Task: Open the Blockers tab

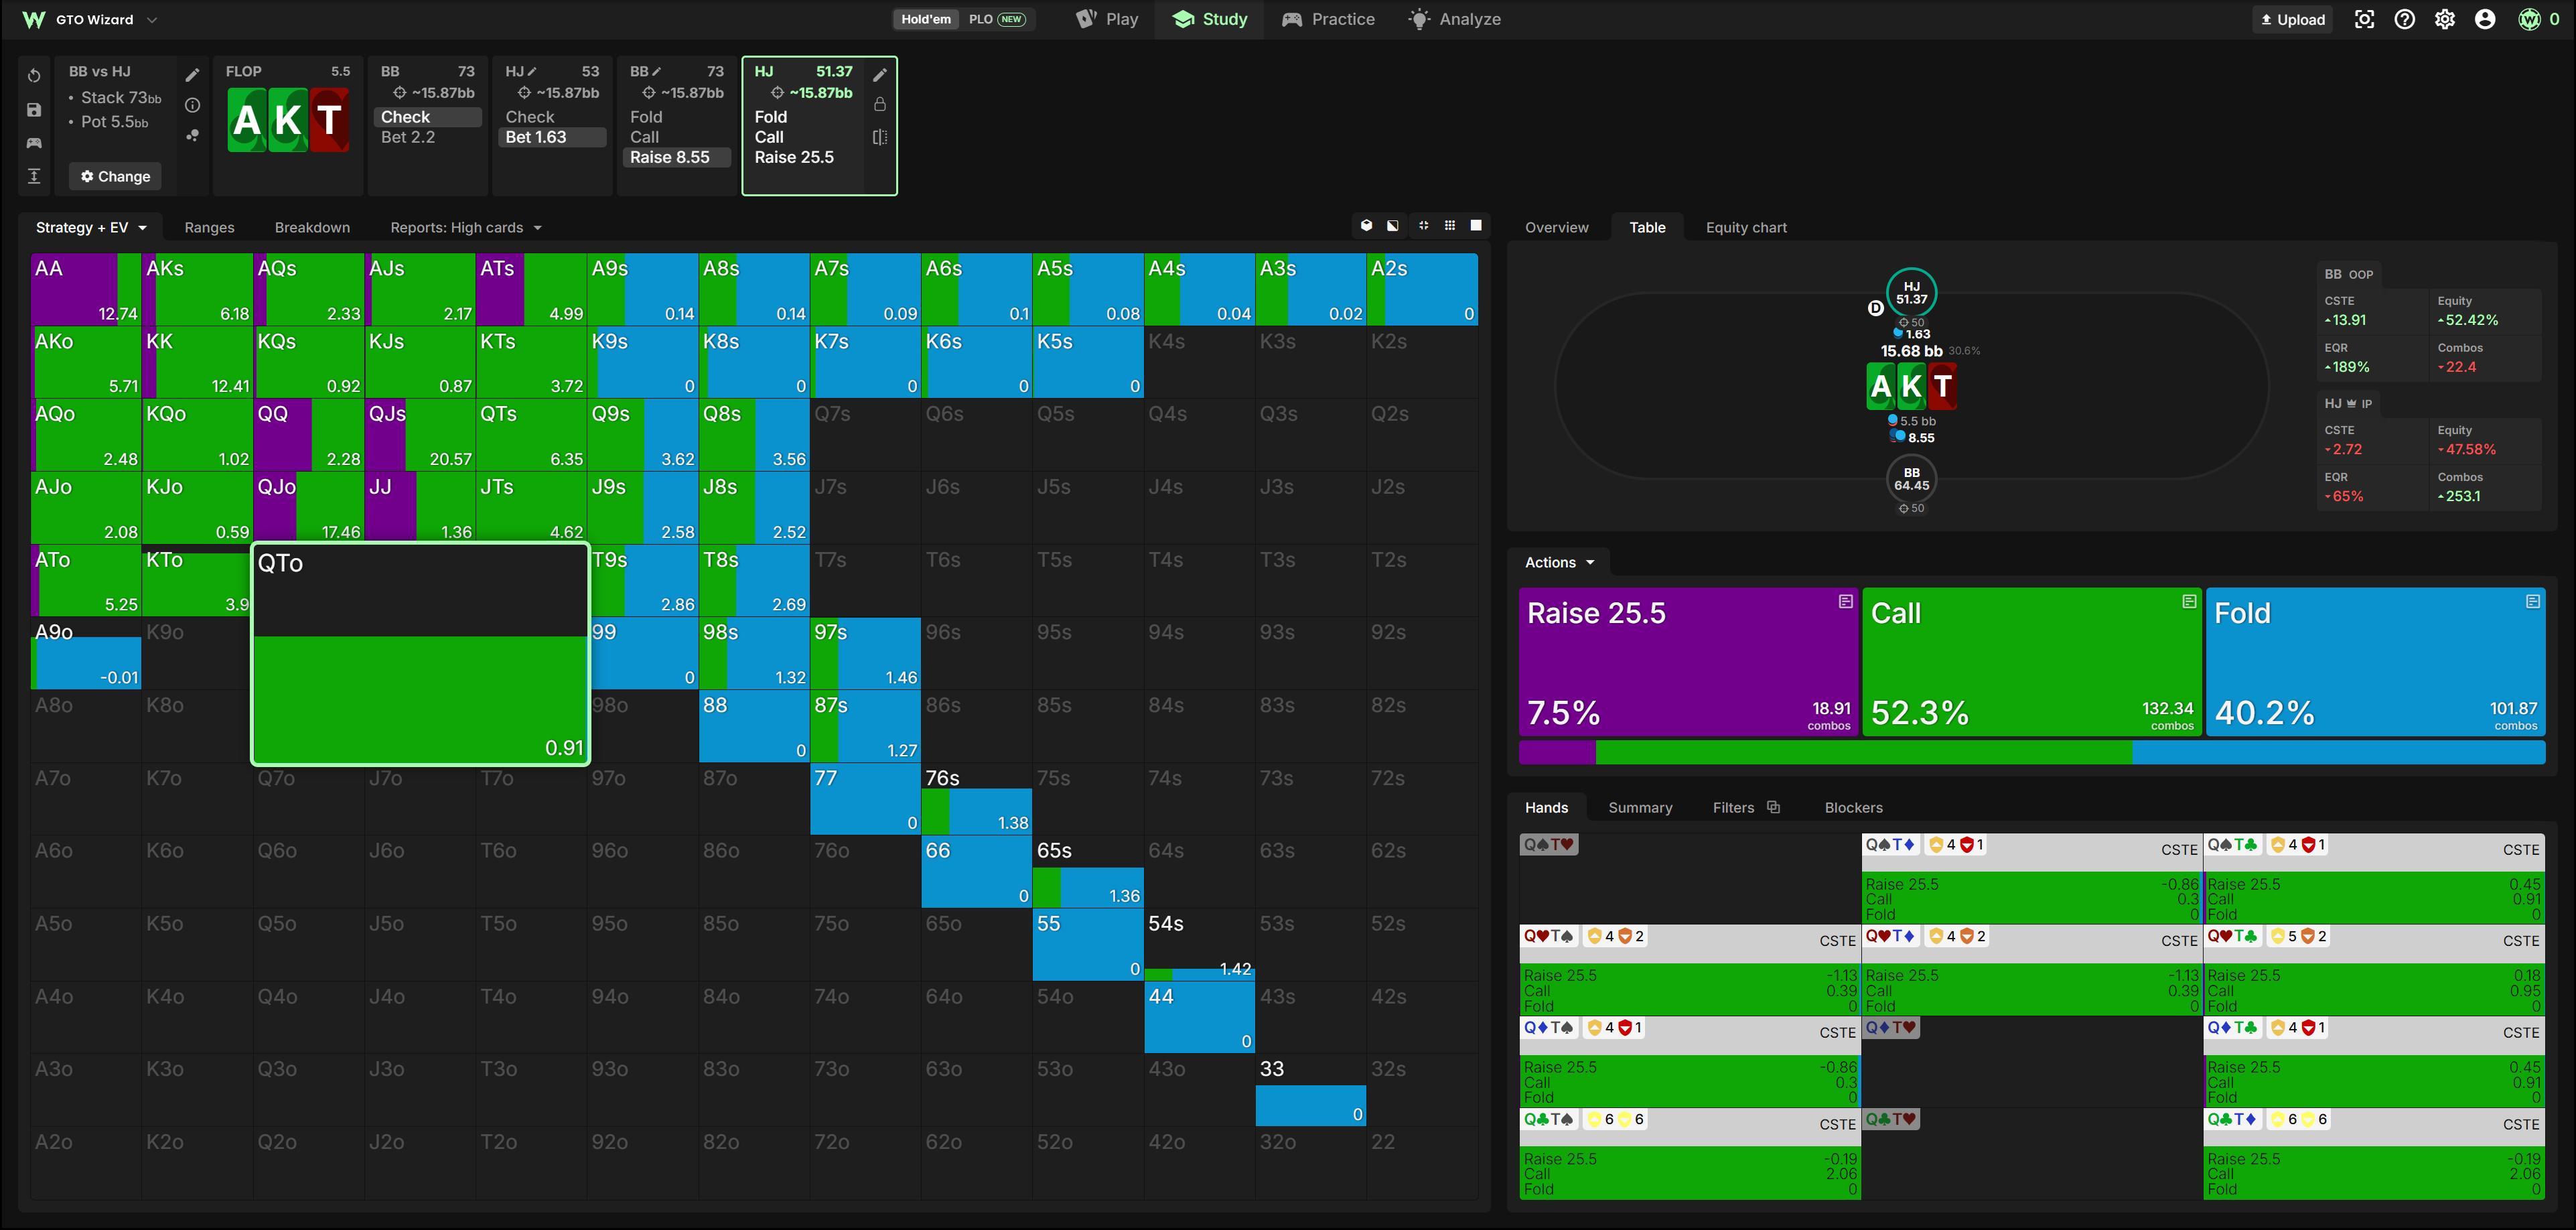Action: (1853, 807)
